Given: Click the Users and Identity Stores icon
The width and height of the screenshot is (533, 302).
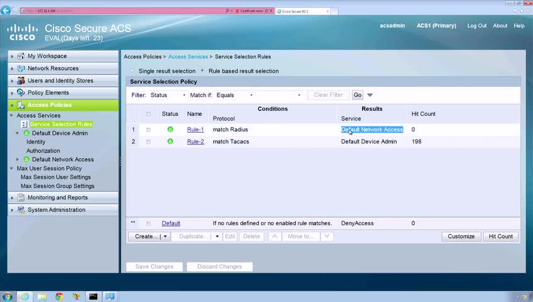Looking at the screenshot, I should (x=21, y=81).
